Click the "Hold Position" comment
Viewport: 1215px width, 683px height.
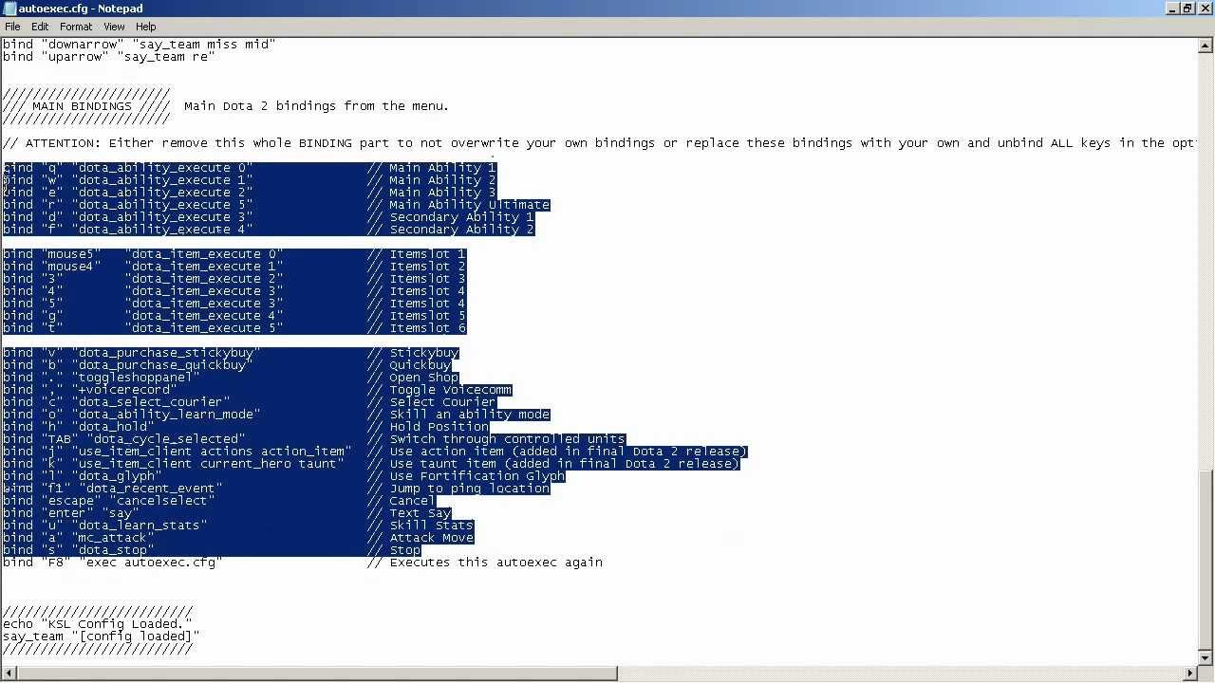point(439,427)
